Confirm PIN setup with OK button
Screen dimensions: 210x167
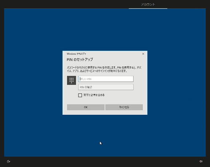pos(86,107)
